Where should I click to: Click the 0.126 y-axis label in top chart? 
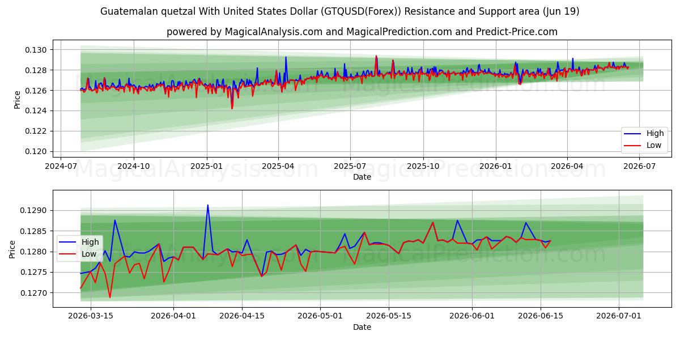36,91
